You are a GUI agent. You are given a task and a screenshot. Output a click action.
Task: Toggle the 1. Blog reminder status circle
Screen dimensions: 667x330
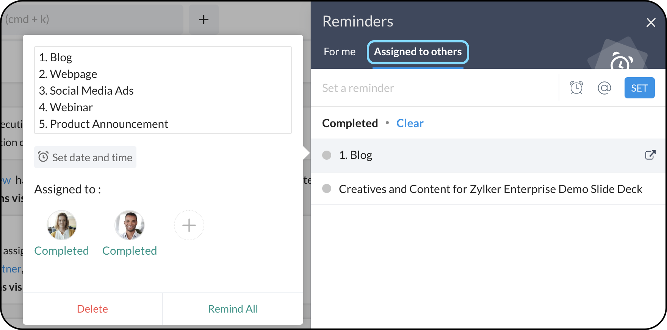[327, 155]
